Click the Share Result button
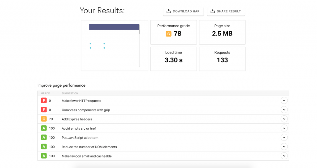 [x=226, y=11]
